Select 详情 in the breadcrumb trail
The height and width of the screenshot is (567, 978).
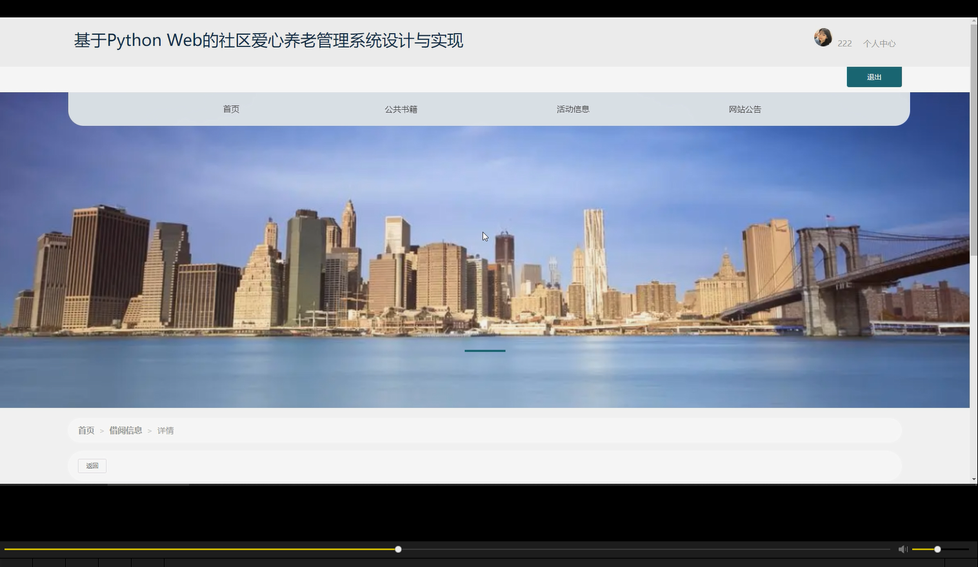point(165,430)
